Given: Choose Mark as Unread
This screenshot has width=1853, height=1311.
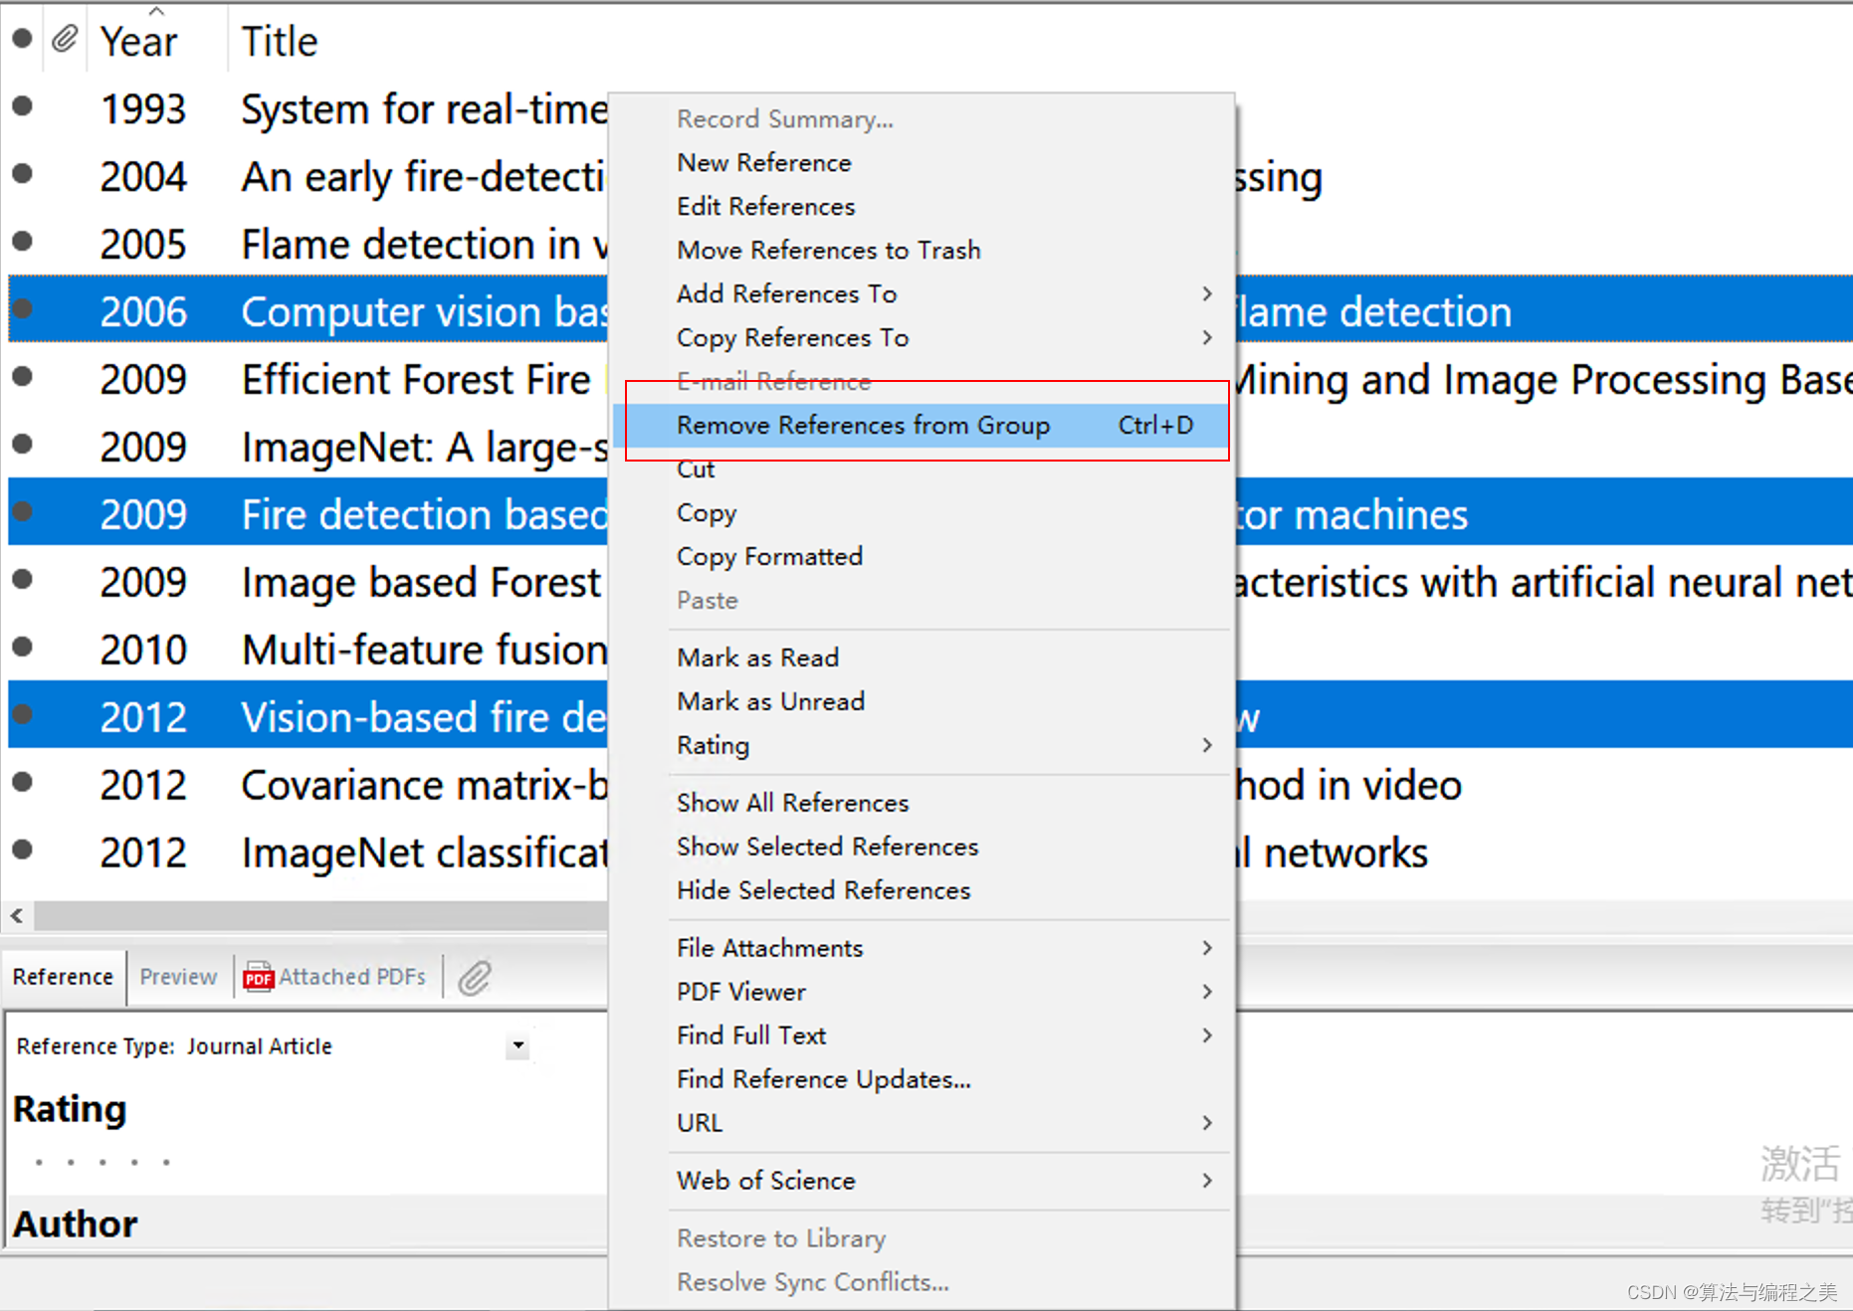Looking at the screenshot, I should click(922, 701).
